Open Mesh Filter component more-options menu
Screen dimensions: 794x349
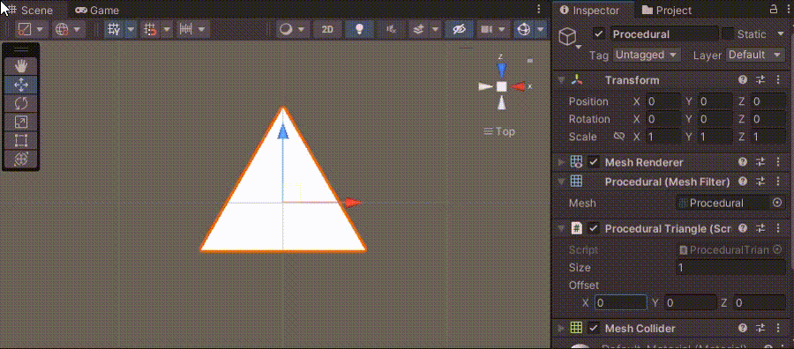[x=778, y=182]
